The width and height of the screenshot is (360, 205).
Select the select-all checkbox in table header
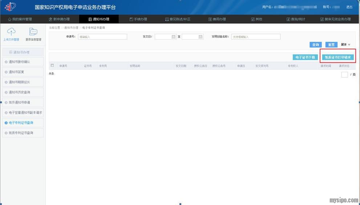[52, 66]
